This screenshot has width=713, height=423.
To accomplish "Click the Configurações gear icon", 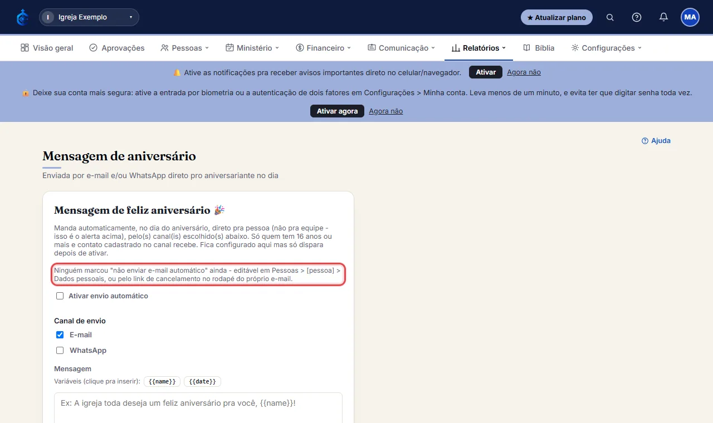I will tap(575, 48).
